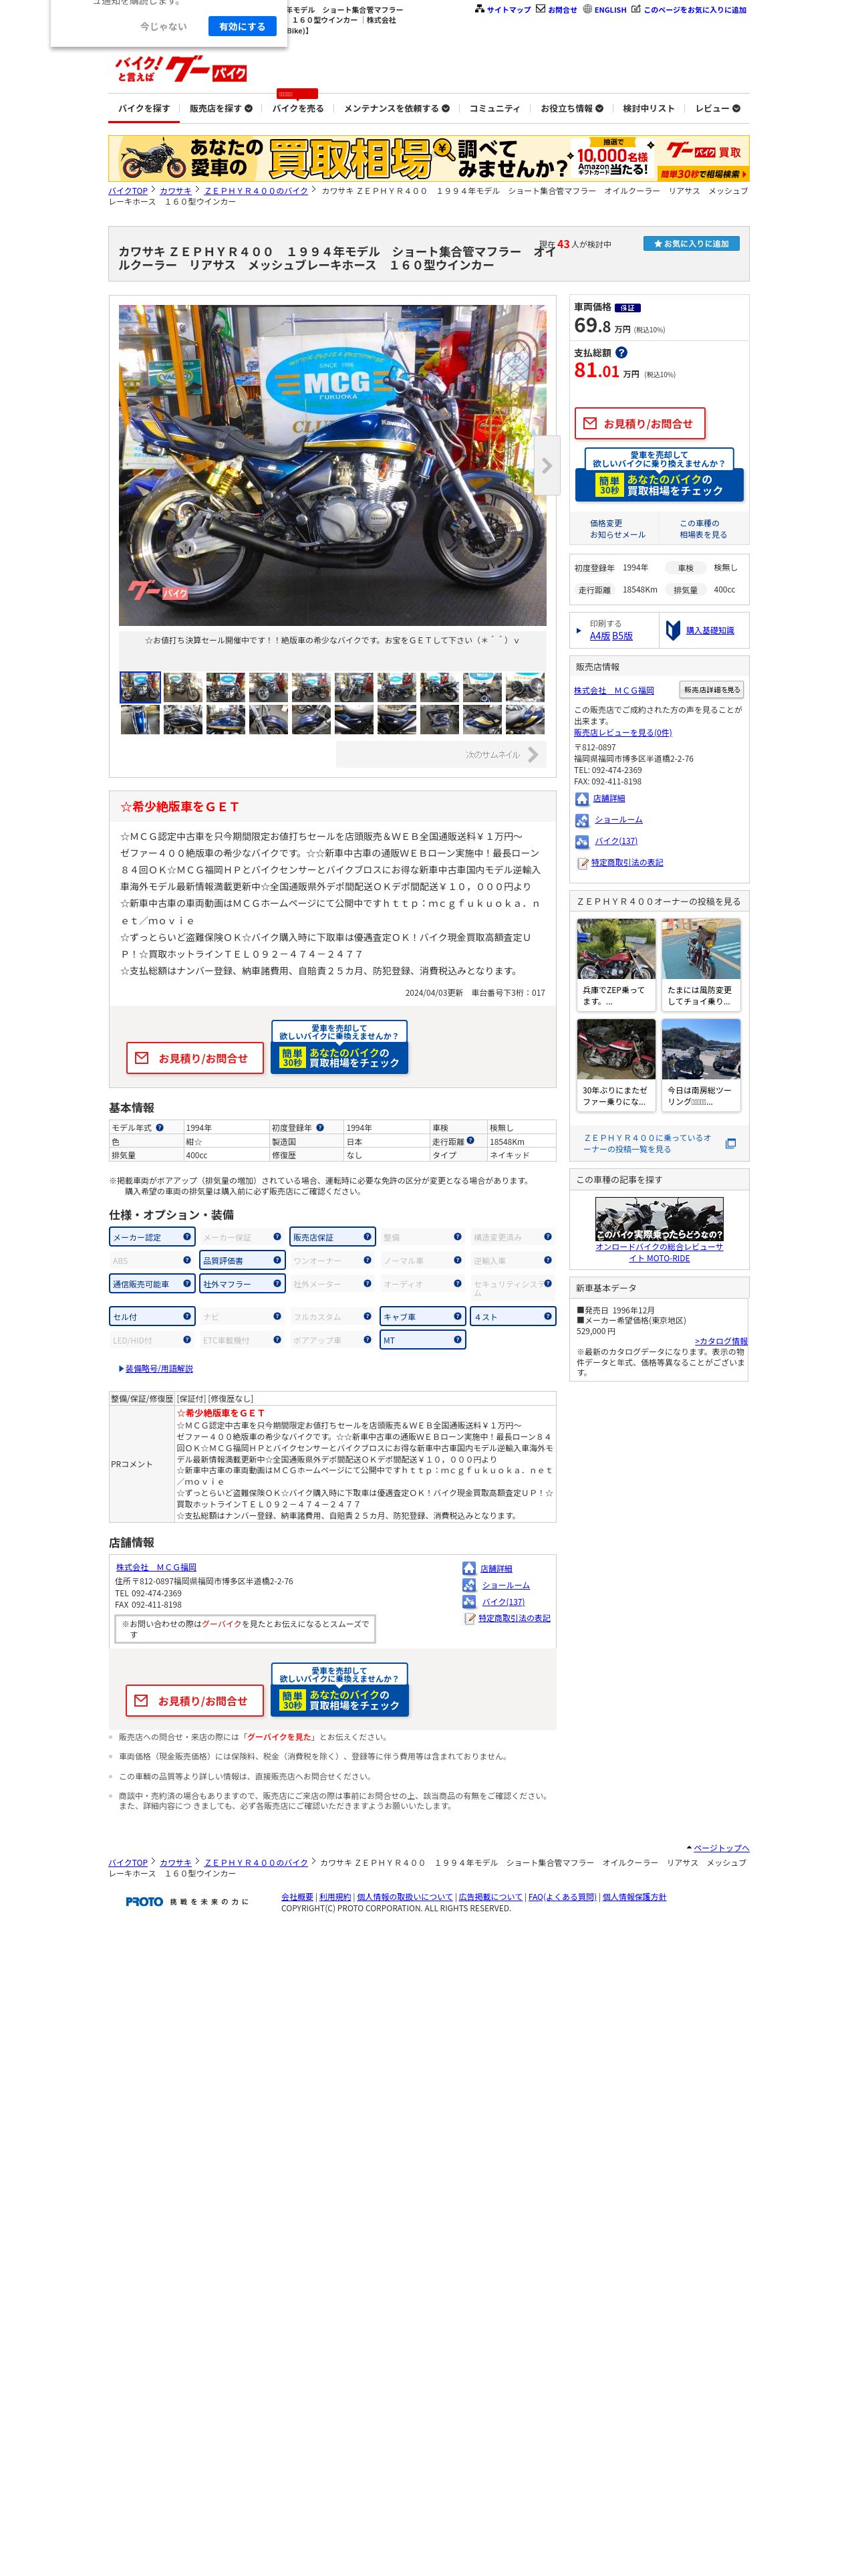Expand the メンテナンスを依頼する menu
The height and width of the screenshot is (2576, 858).
pos(396,108)
